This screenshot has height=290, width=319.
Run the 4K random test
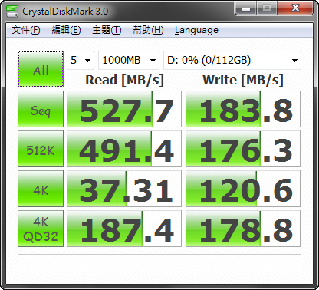[x=41, y=189]
